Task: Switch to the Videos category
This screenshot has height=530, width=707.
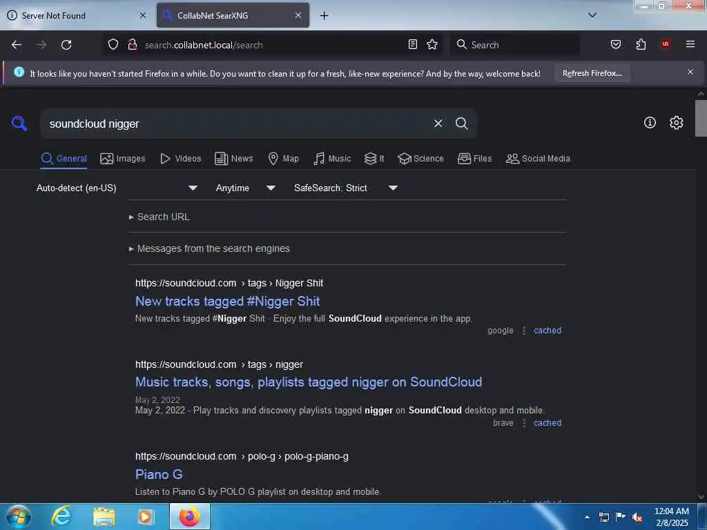Action: [x=181, y=159]
